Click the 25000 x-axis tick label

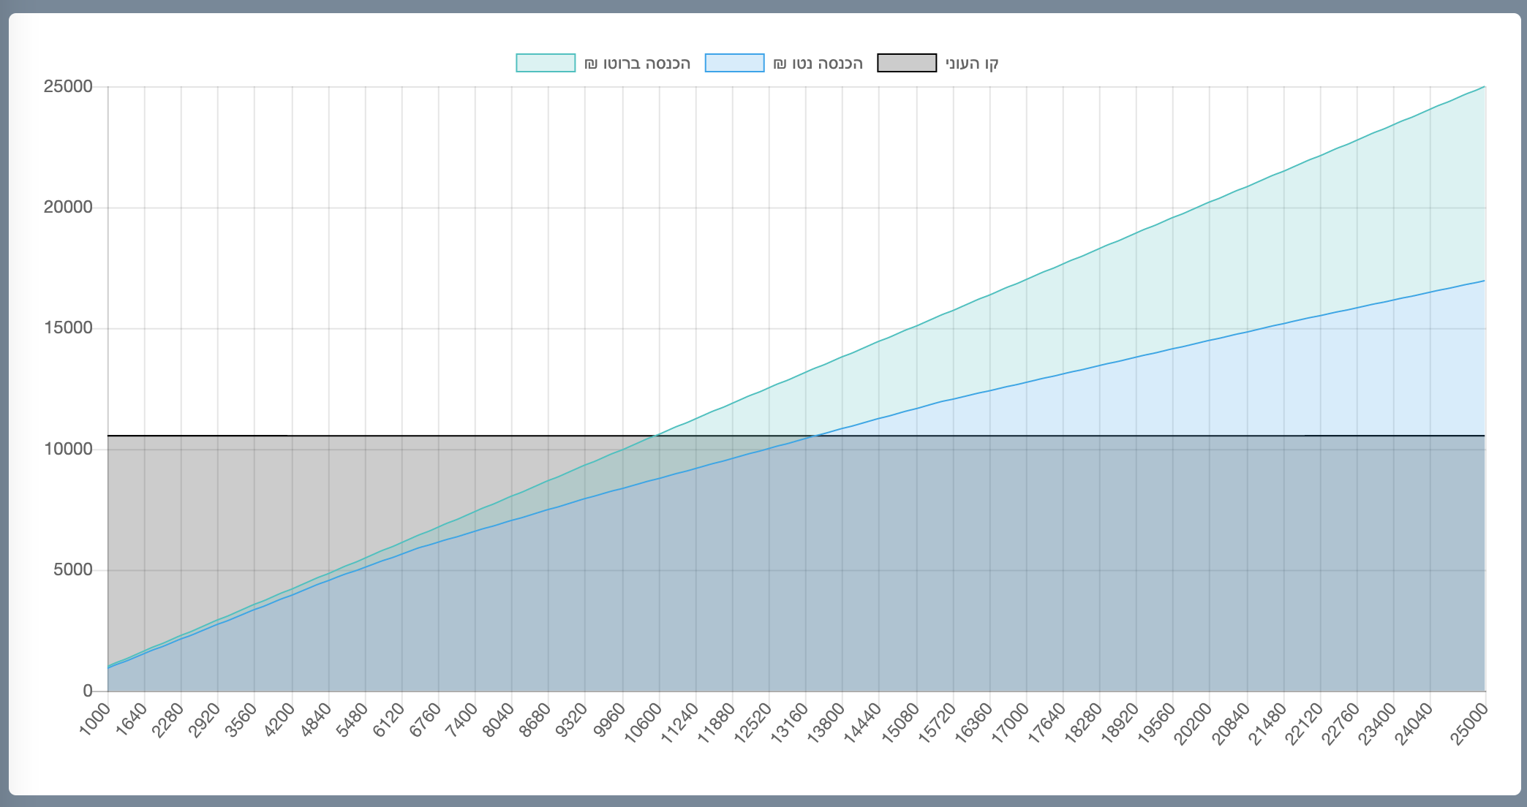tap(1470, 722)
